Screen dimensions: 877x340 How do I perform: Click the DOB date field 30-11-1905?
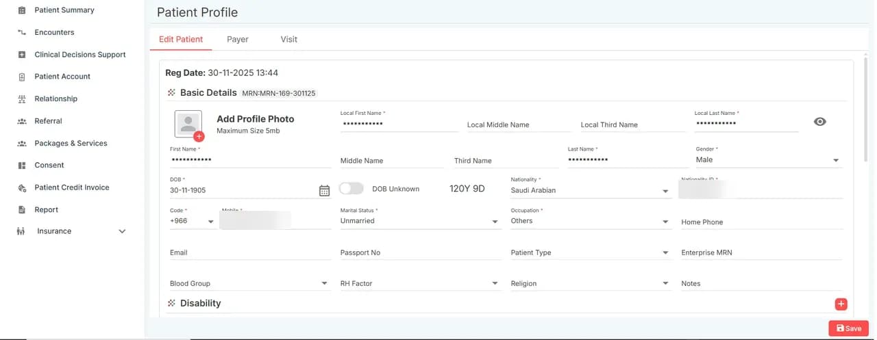tap(243, 190)
